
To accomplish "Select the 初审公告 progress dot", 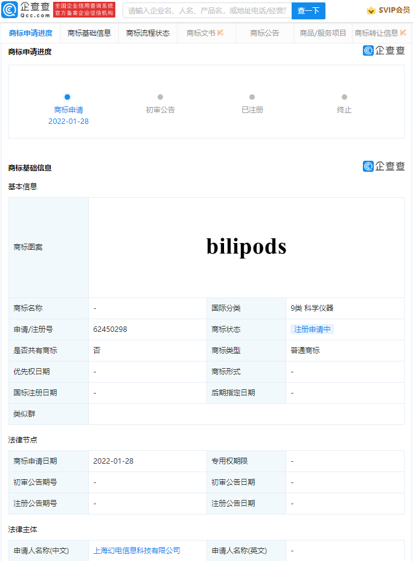I will pos(161,97).
